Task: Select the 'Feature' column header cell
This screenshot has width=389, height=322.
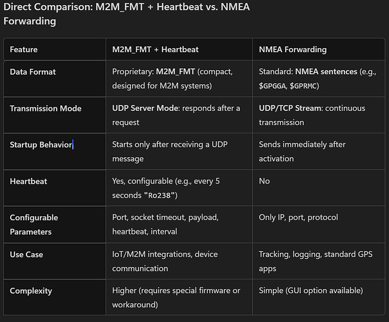Action: pyautogui.click(x=24, y=50)
